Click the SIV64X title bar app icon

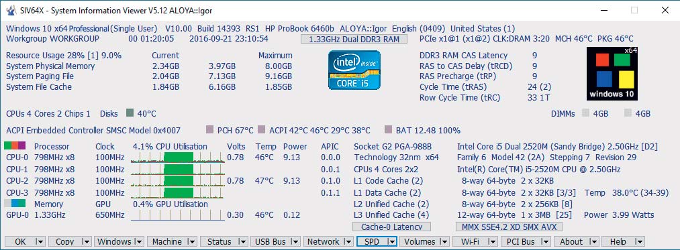pos(11,11)
